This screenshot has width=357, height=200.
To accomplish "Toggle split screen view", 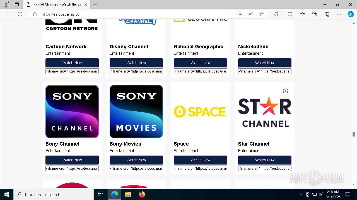I will [x=290, y=14].
